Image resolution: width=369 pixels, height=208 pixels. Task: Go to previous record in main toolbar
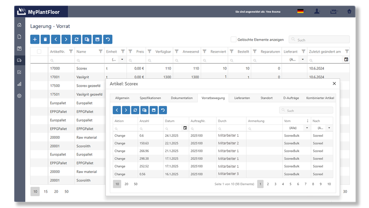click(56, 39)
